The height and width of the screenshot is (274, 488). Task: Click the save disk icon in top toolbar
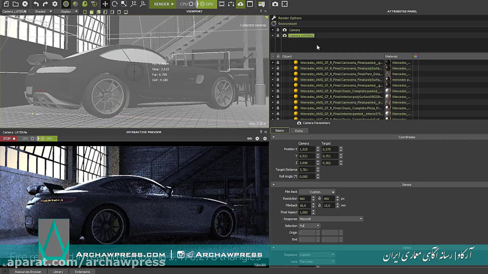(25, 4)
